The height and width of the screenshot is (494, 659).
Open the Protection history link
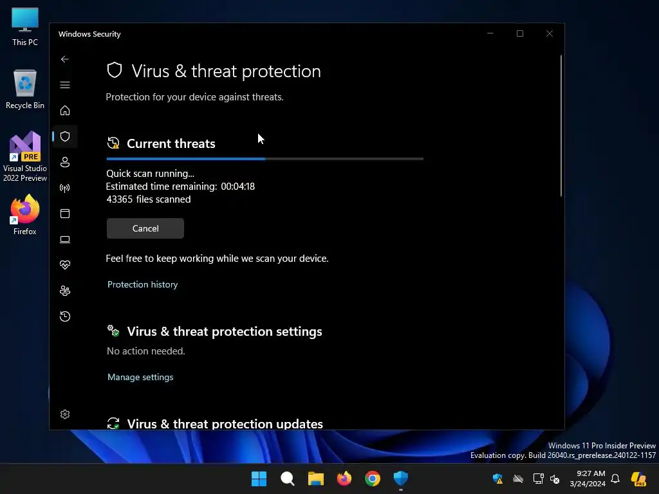(142, 284)
